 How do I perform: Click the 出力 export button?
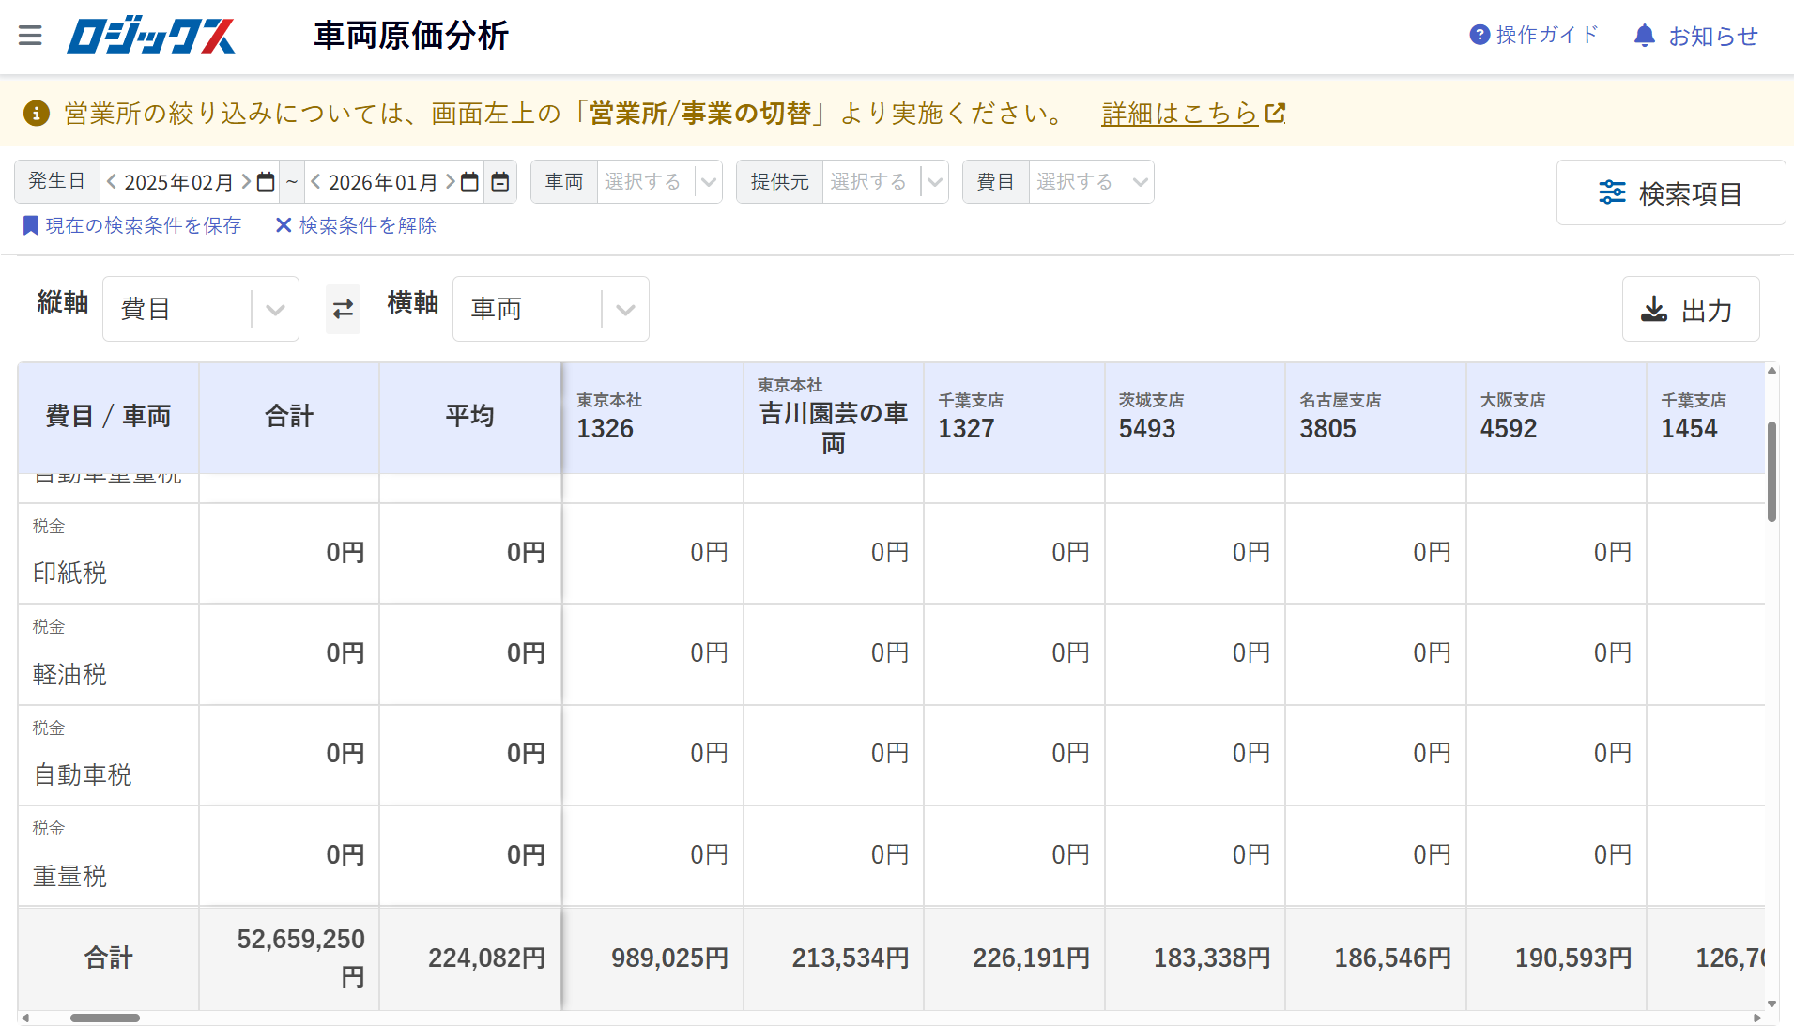pos(1690,309)
